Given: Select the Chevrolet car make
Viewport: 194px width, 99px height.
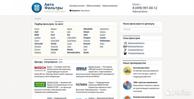Looking at the screenshot, I should 39,43.
